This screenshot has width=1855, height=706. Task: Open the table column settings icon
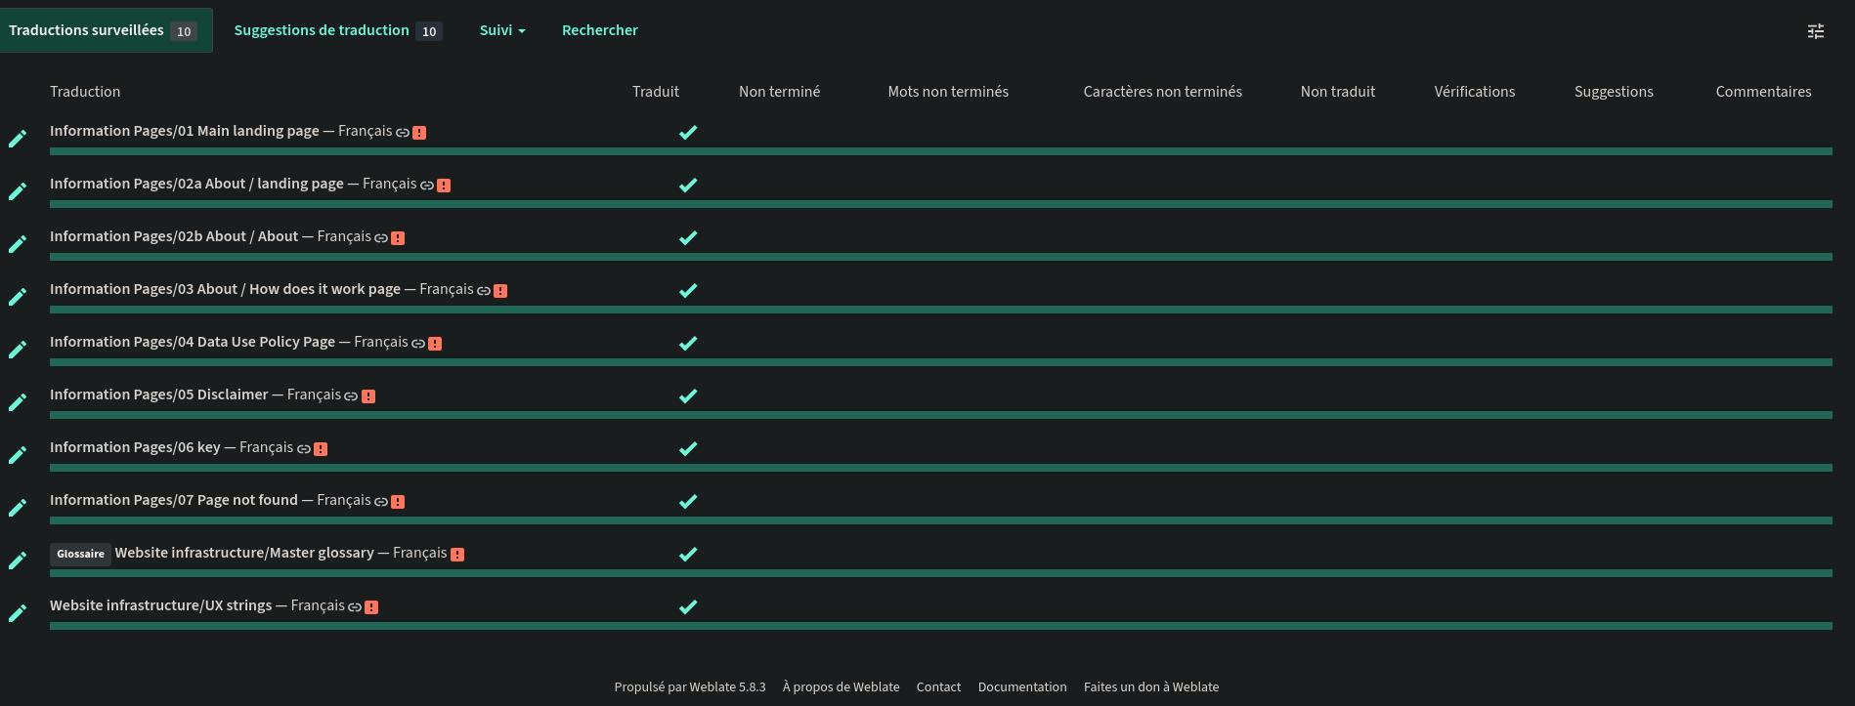click(1815, 31)
